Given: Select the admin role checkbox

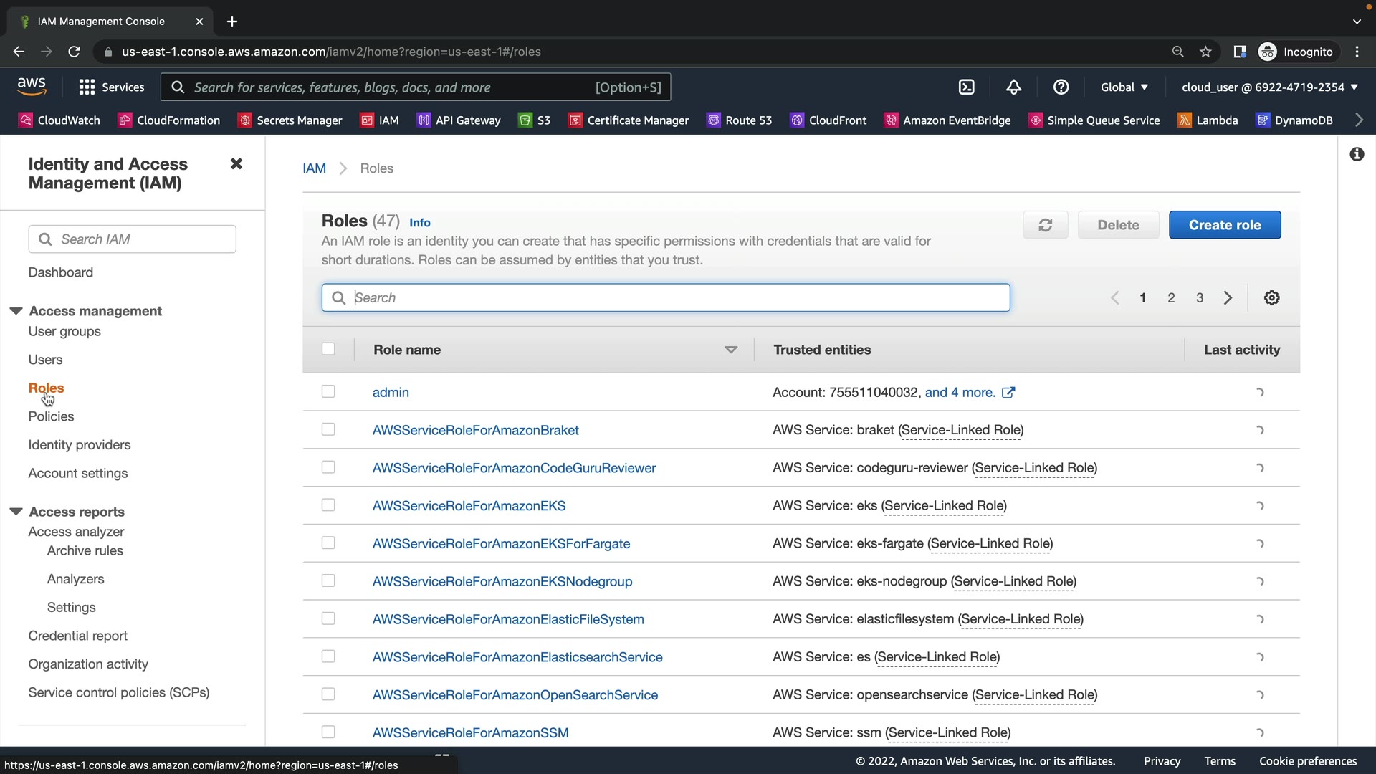Looking at the screenshot, I should click(328, 392).
